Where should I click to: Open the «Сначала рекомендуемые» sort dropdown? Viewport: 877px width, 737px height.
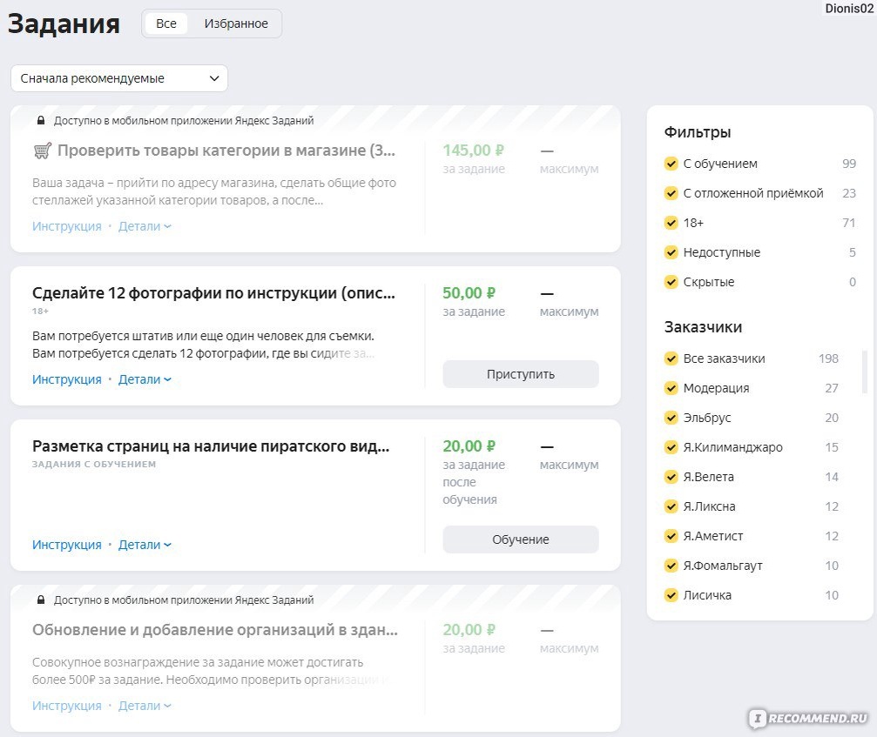pyautogui.click(x=118, y=78)
